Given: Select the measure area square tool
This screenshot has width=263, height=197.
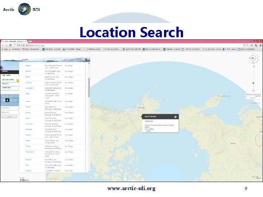Looking at the screenshot, I should [15, 100].
